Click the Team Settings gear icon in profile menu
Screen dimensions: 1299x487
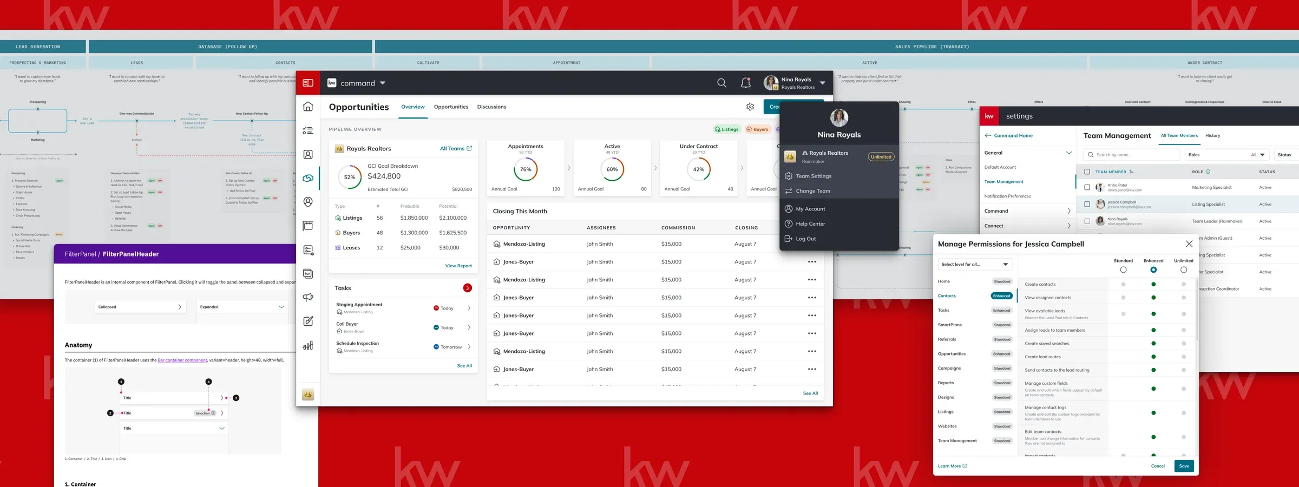click(x=789, y=176)
